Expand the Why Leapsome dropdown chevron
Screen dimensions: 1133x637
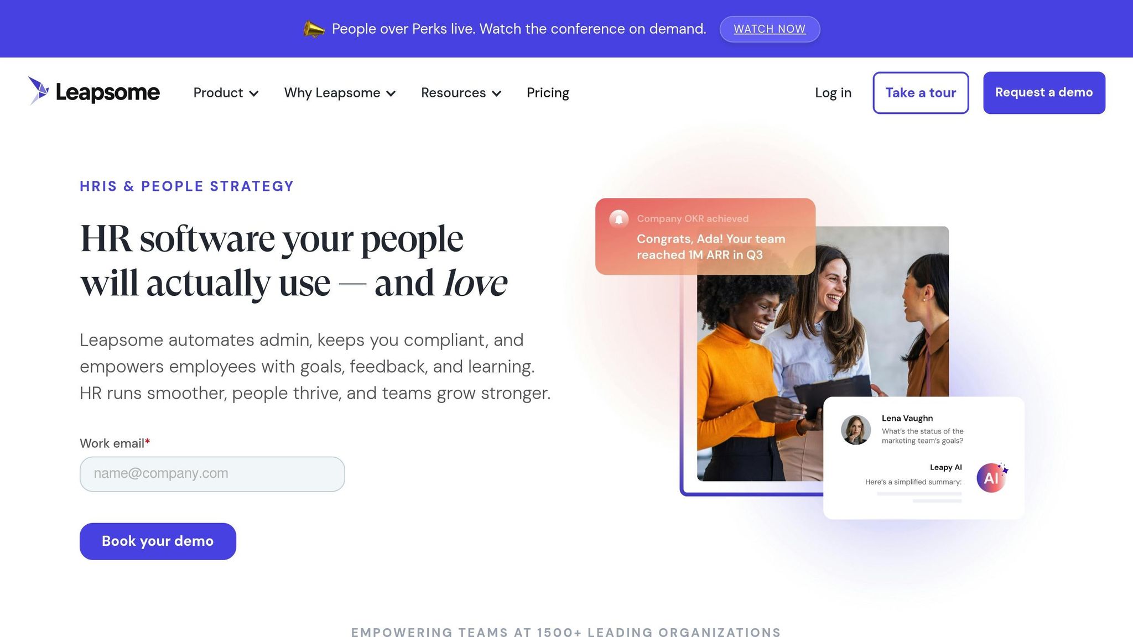pos(391,93)
